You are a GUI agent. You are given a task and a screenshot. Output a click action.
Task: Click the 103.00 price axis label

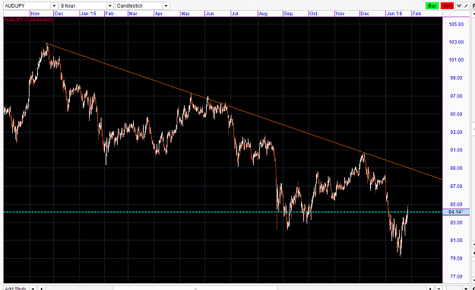point(456,42)
